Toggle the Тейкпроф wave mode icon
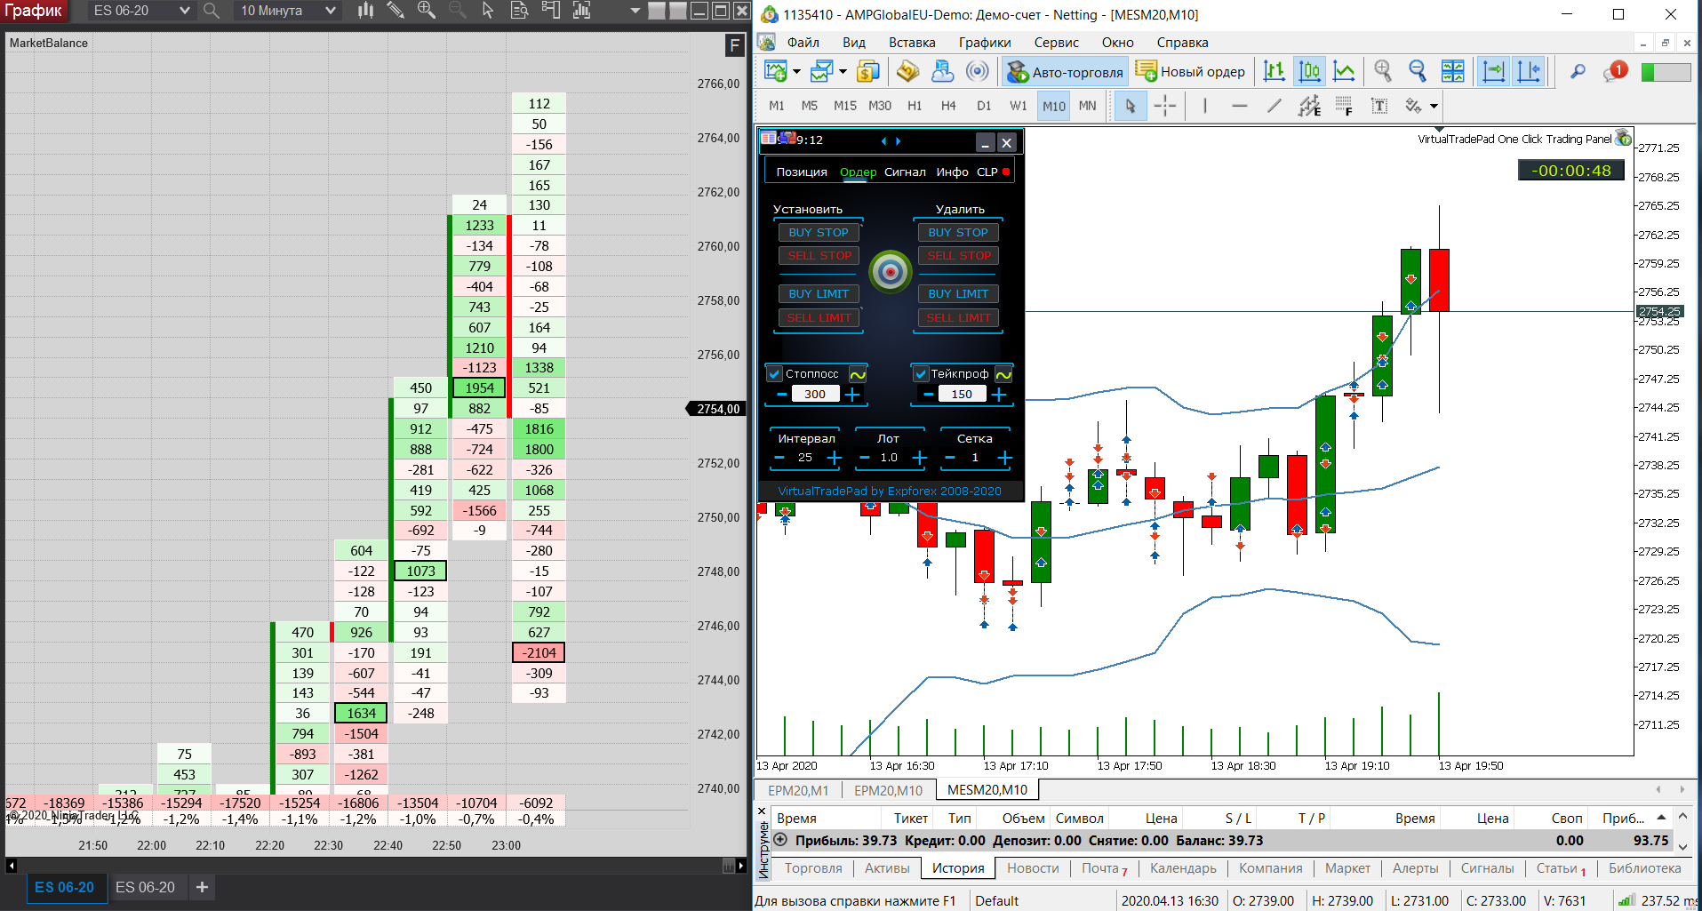The height and width of the screenshot is (911, 1702). point(1003,374)
